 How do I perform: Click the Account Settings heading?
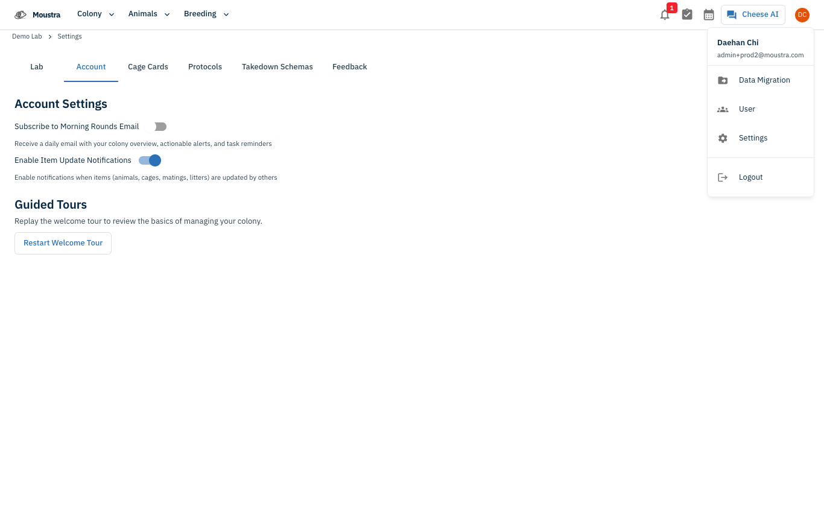pyautogui.click(x=61, y=104)
